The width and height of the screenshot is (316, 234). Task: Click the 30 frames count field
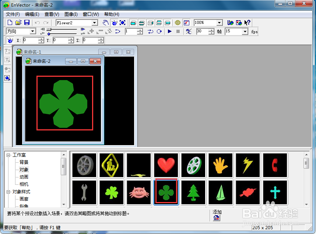point(203,31)
